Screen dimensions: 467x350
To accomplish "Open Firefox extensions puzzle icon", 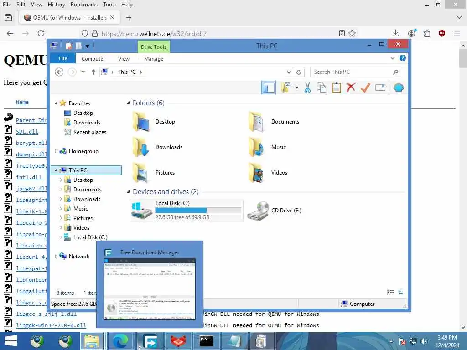I will click(x=427, y=33).
